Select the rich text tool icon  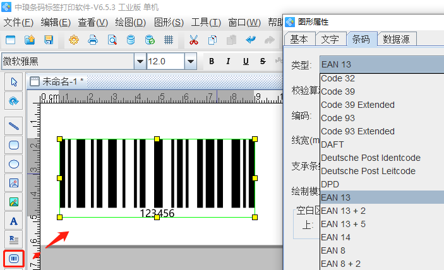click(x=14, y=240)
